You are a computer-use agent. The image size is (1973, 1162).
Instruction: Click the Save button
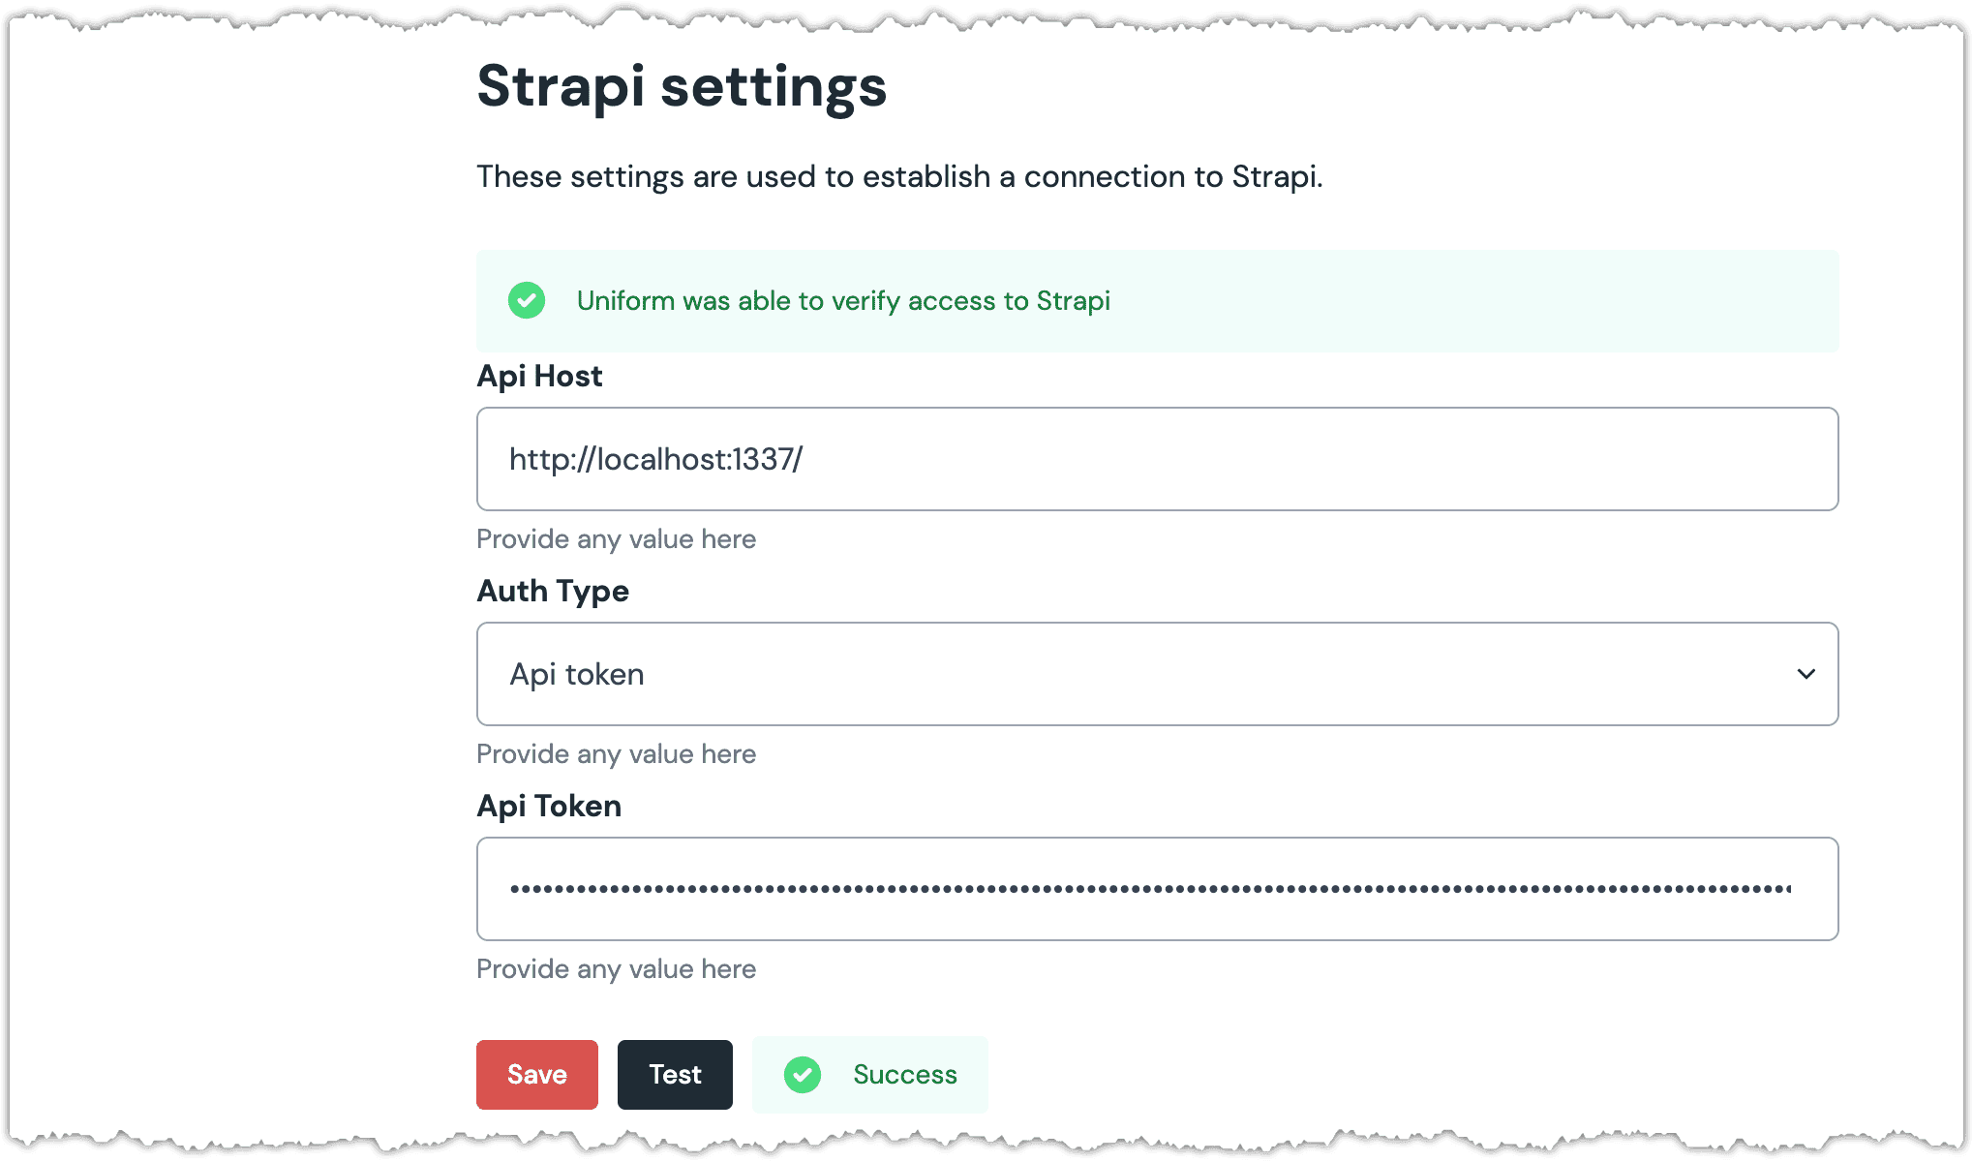pyautogui.click(x=537, y=1075)
